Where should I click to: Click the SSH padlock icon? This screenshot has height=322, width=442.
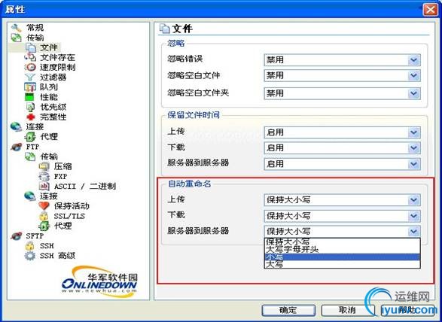30,246
